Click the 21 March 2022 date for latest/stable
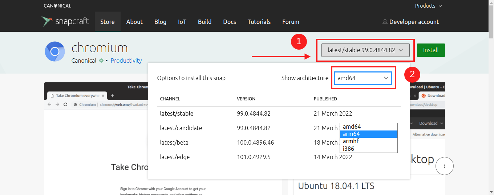 333,113
